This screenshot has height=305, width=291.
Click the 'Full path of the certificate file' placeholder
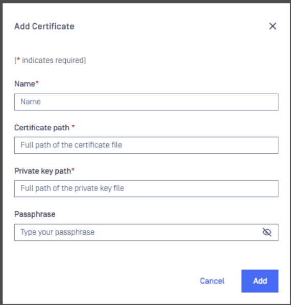click(71, 145)
